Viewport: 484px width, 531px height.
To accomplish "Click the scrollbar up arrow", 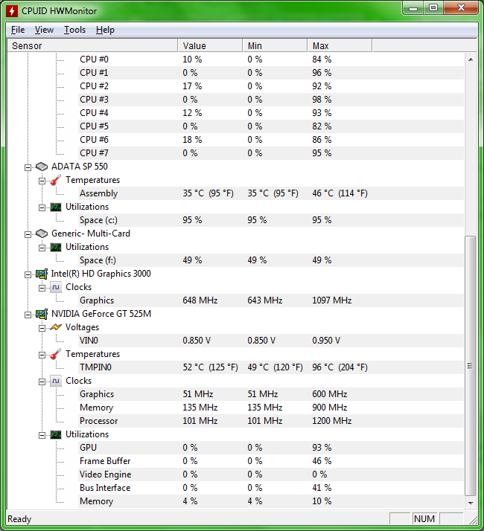I will pos(470,58).
